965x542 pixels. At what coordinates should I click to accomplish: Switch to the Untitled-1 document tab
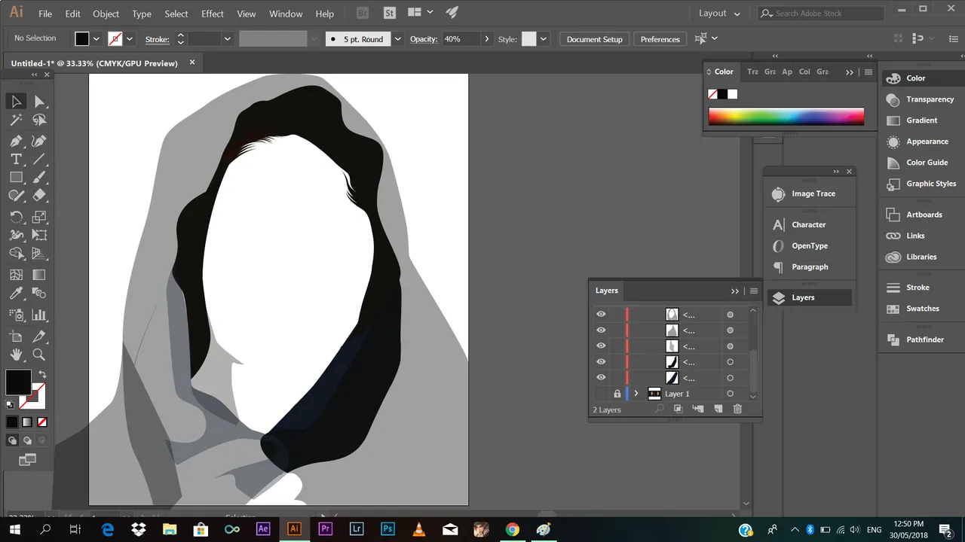tap(94, 63)
